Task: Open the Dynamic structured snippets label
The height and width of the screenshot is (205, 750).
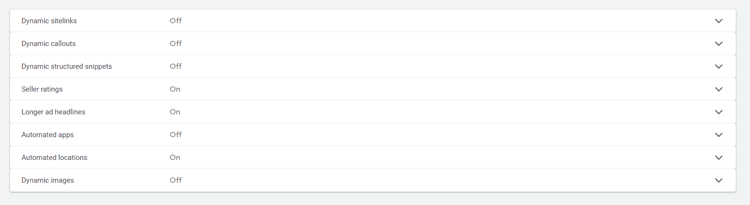Action: 66,66
